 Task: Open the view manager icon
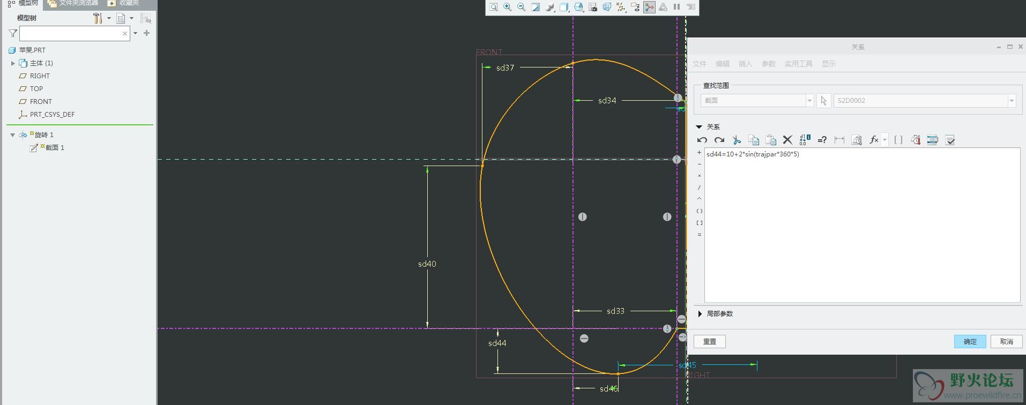pos(578,7)
